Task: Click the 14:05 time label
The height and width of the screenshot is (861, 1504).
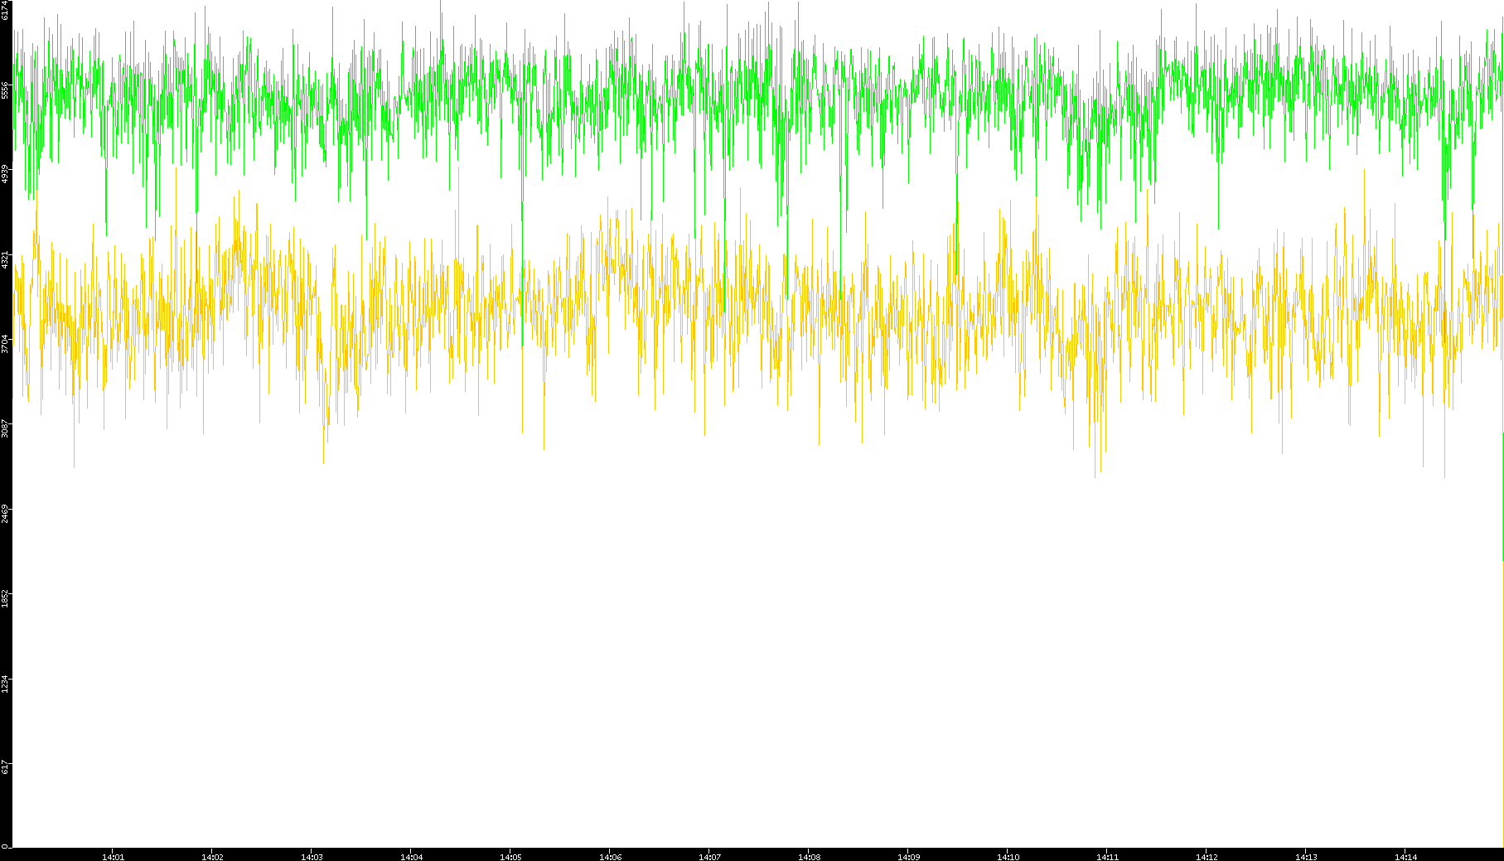Action: tap(510, 857)
